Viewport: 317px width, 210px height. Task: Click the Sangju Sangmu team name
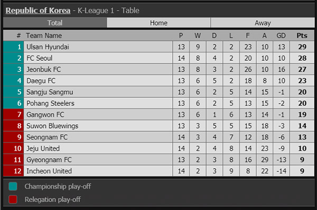coord(50,92)
